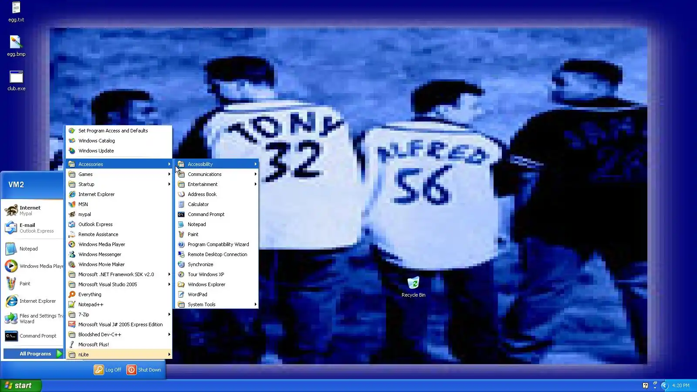The image size is (697, 392).
Task: Click pinned Command Prompt icon
Action: click(11, 336)
